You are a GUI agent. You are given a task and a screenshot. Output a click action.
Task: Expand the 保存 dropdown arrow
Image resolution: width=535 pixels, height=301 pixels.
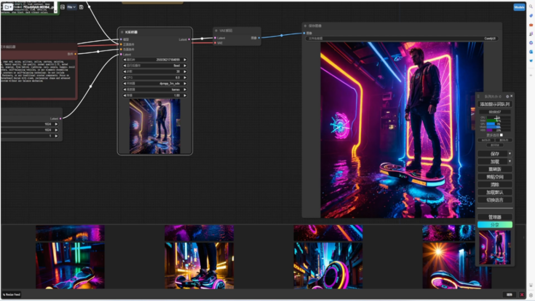pyautogui.click(x=510, y=153)
